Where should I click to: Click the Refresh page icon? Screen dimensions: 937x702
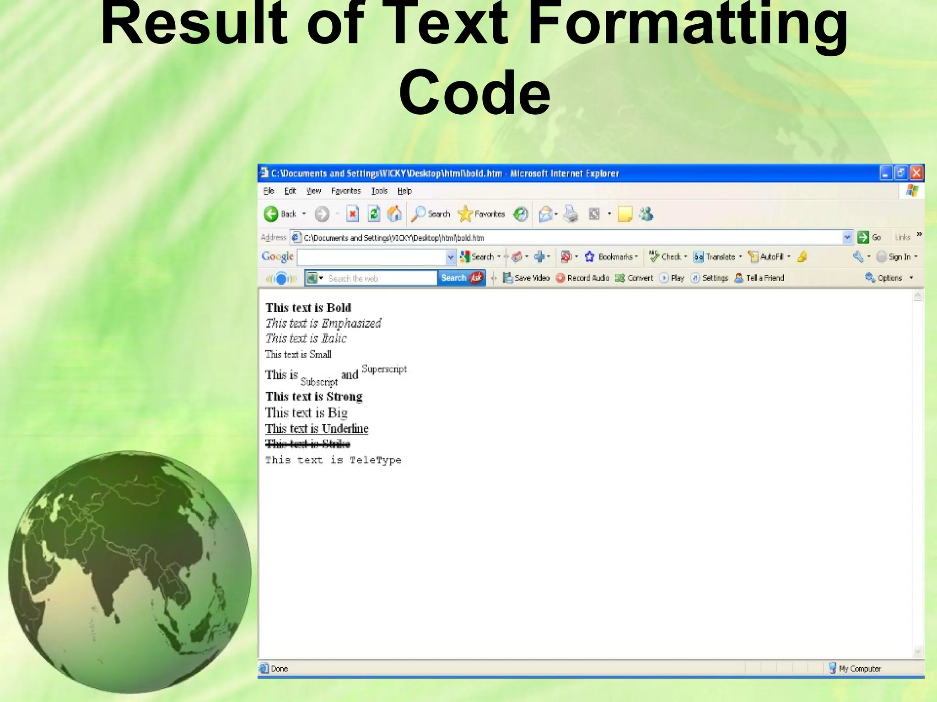tap(374, 214)
